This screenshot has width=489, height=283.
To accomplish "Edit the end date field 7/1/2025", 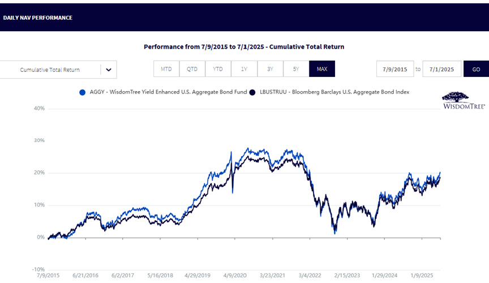I will [441, 69].
